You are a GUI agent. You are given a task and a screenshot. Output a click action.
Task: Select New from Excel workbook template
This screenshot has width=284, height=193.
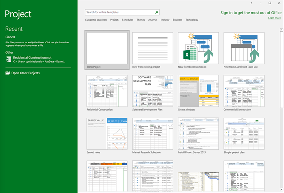[x=198, y=50]
